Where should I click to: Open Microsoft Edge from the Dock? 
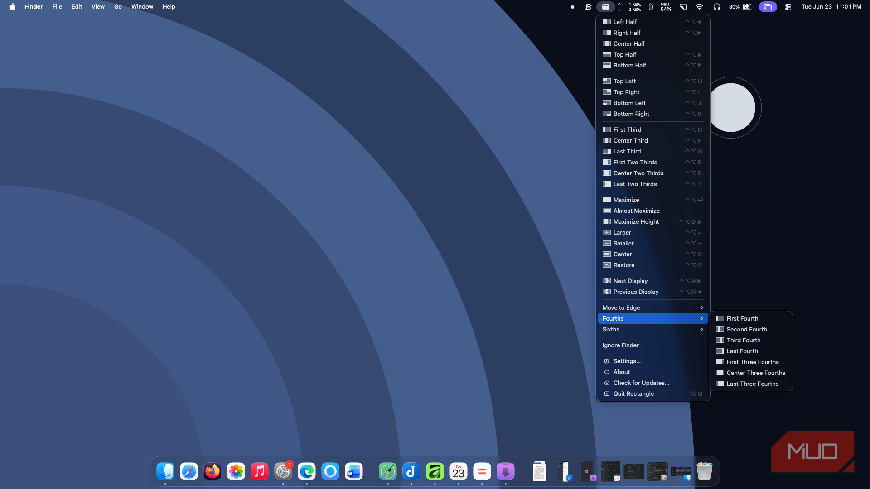(307, 472)
